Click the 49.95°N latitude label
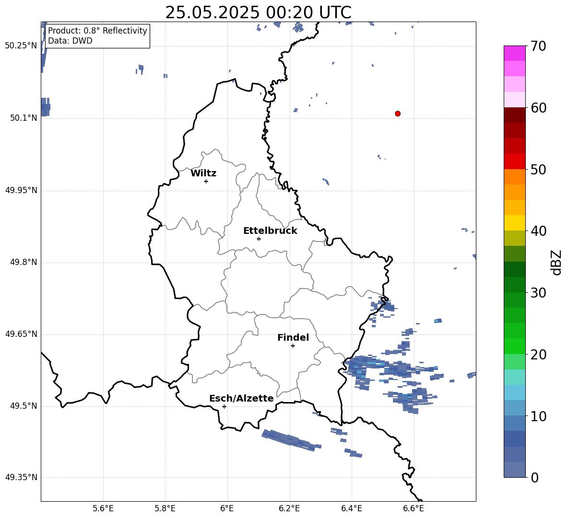The height and width of the screenshot is (518, 568). (x=21, y=190)
